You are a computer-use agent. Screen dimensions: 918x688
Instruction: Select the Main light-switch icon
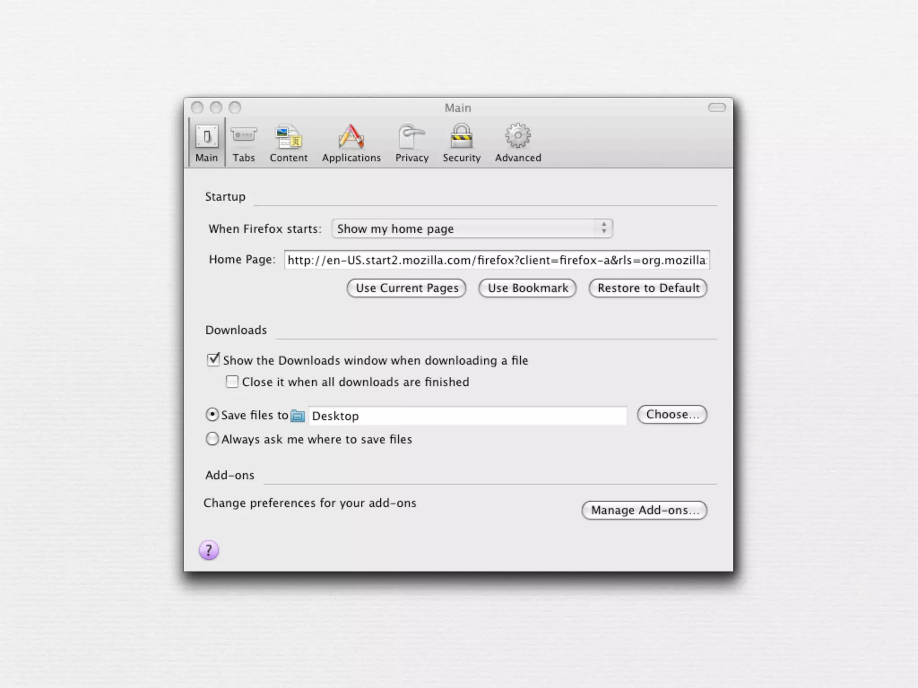(207, 137)
